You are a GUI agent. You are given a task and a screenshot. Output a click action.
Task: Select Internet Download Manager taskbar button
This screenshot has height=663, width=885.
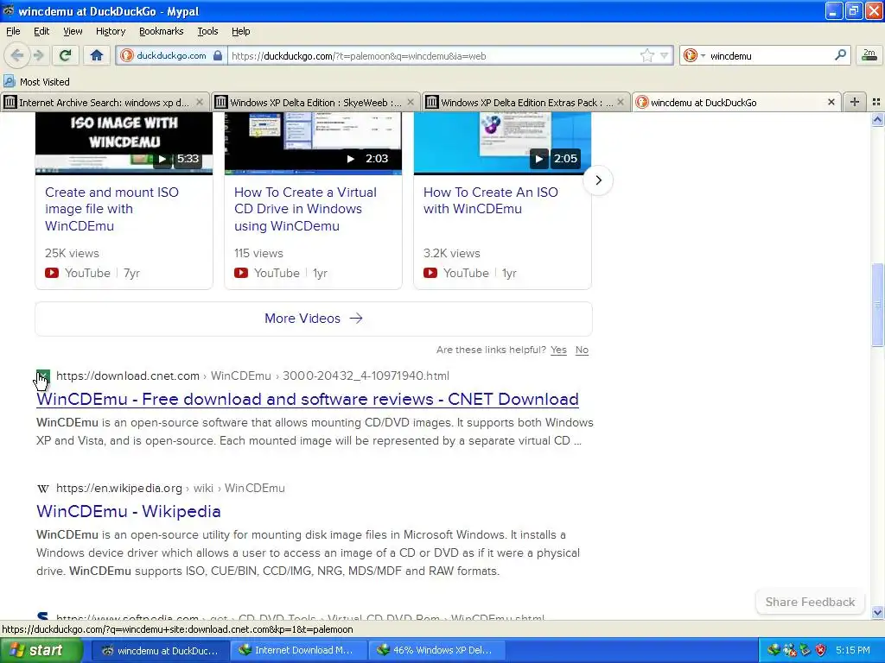298,650
